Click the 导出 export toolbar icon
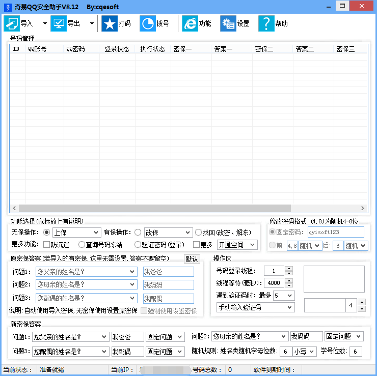The image size is (377, 376). click(59, 23)
